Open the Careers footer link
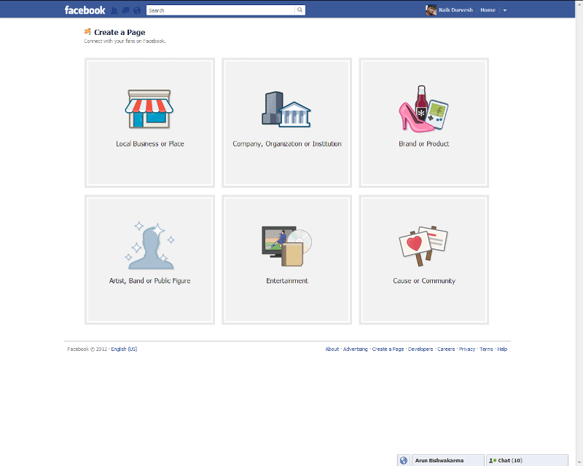This screenshot has height=466, width=583. (446, 349)
